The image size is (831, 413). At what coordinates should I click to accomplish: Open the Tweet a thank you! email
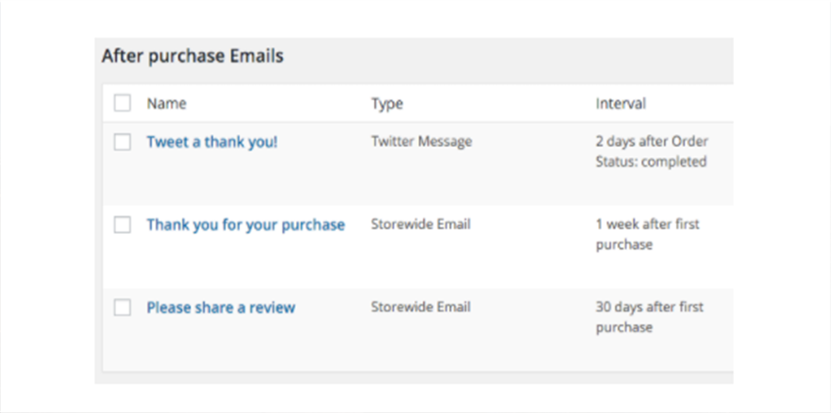click(x=212, y=142)
